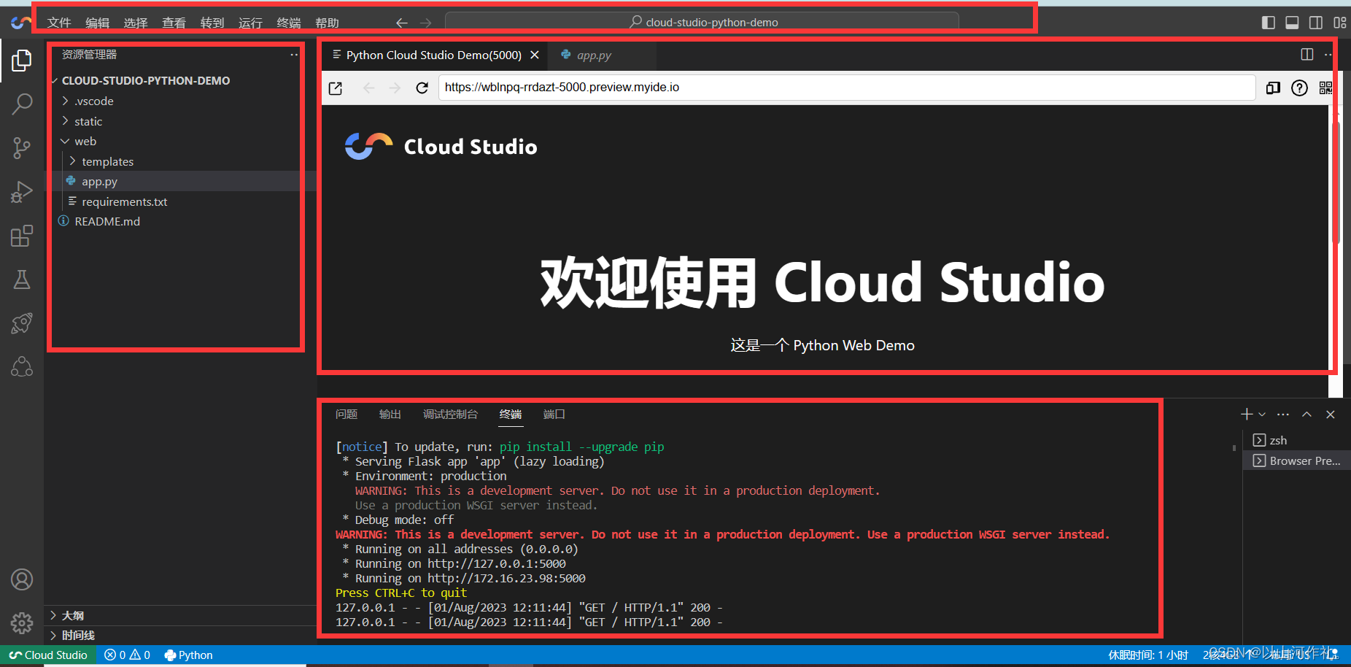The image size is (1351, 667).
Task: Open preview in external browser
Action: pos(336,88)
